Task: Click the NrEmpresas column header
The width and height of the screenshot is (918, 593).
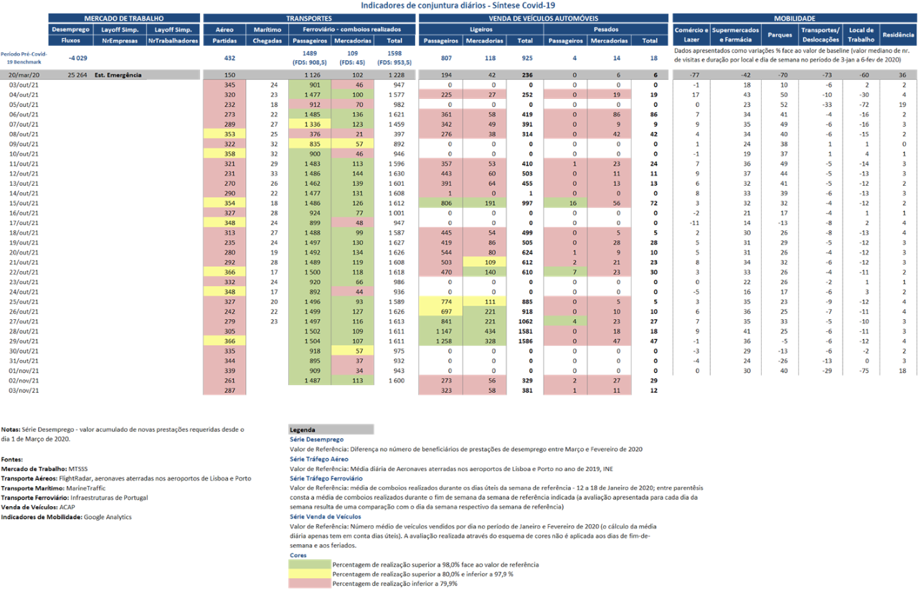Action: (x=121, y=41)
